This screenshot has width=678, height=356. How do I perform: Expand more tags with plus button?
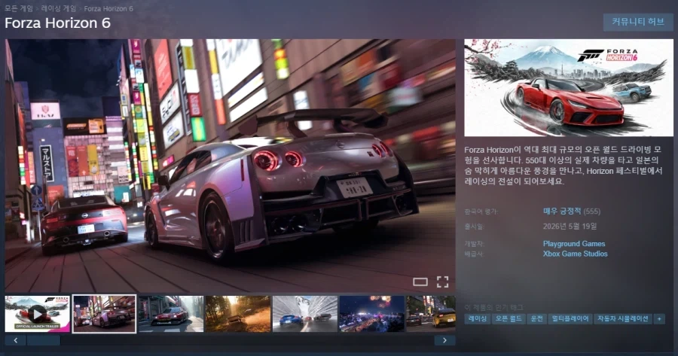click(659, 319)
